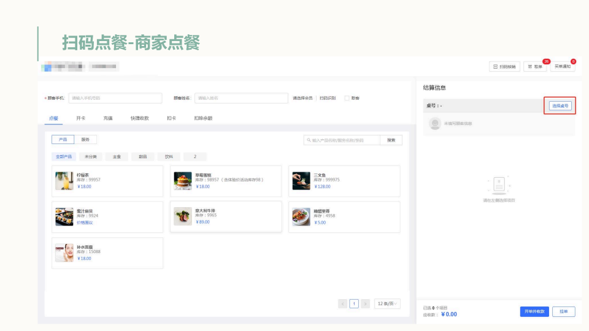The image size is (589, 331).
Task: Click the ¥128.00 salmon price
Action: [x=322, y=186]
